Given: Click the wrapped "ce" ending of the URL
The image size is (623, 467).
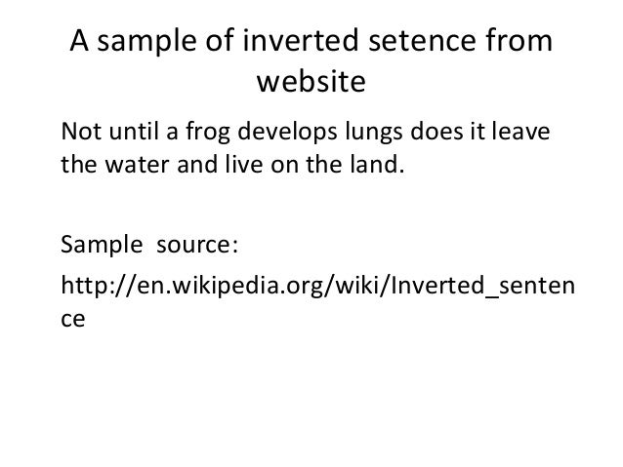Looking at the screenshot, I should coord(74,321).
